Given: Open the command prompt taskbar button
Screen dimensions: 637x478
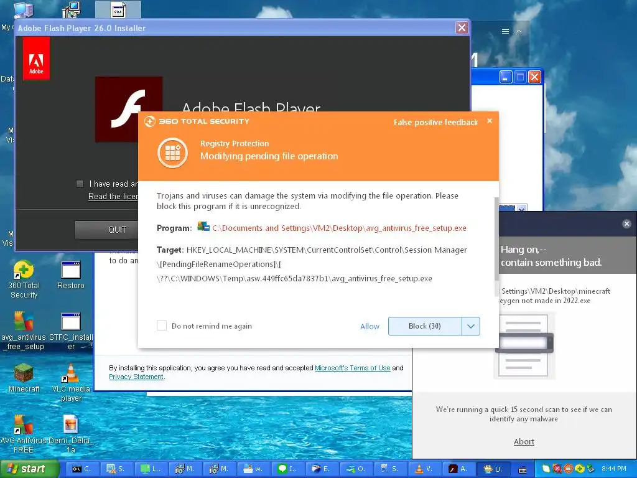Looking at the screenshot, I should pos(81,469).
